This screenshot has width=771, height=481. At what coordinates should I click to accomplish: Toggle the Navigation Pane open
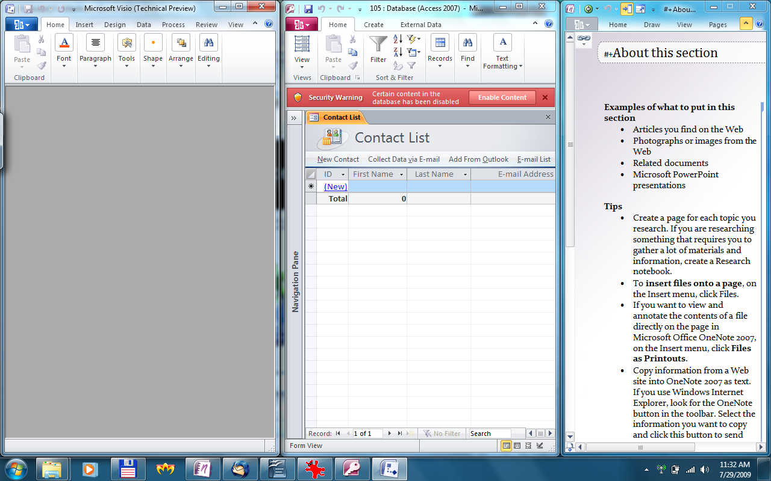coord(295,118)
